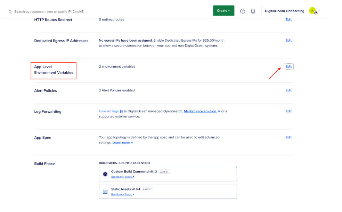The height and width of the screenshot is (212, 342).
Task: Click the LATEST badge on Custom Build Command
Action: tap(164, 171)
